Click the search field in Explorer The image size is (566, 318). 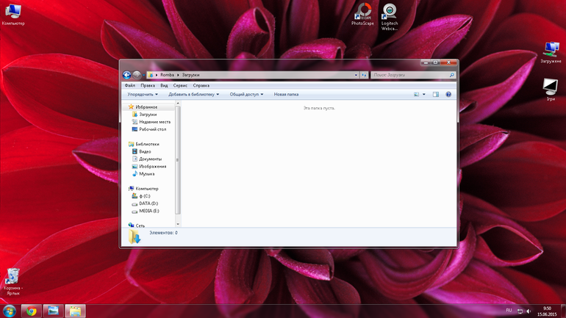point(410,75)
